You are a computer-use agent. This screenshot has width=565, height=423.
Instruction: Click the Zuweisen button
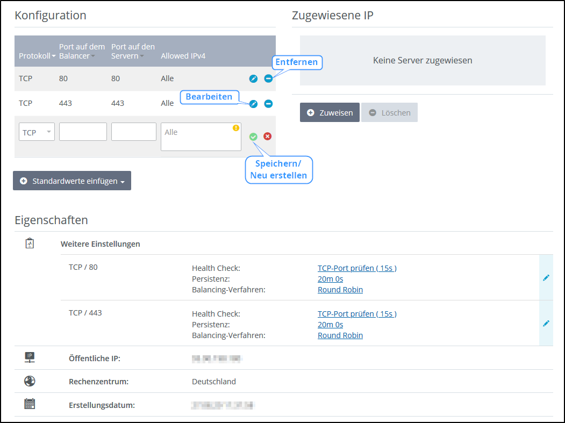point(330,112)
